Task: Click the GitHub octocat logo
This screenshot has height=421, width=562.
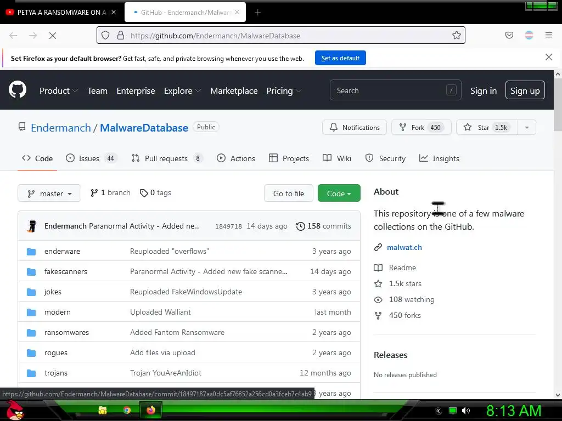Action: click(18, 89)
